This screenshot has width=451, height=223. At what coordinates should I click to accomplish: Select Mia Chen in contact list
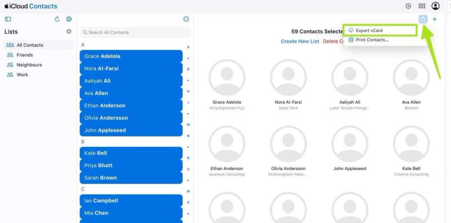pos(131,213)
